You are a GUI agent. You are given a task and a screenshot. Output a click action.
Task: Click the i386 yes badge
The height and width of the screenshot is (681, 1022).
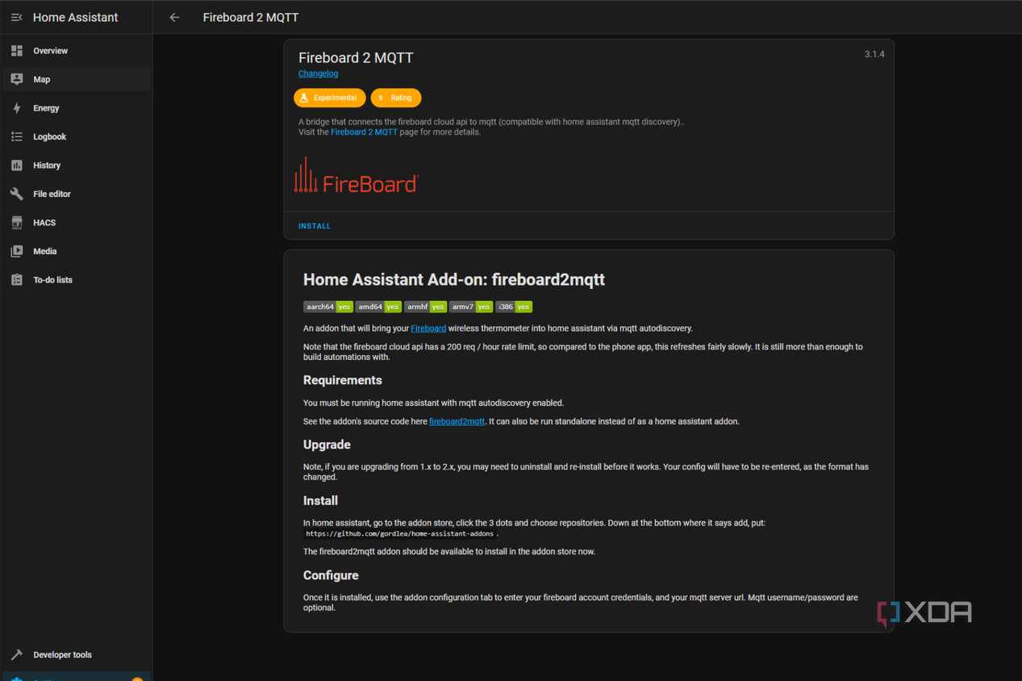(514, 307)
